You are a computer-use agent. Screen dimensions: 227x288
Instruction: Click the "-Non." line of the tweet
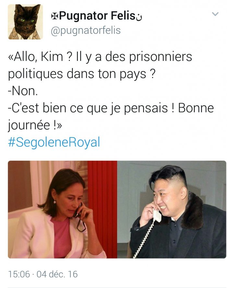point(23,91)
